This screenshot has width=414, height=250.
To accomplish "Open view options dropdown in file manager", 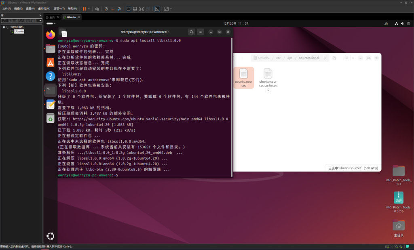I will coord(353,58).
